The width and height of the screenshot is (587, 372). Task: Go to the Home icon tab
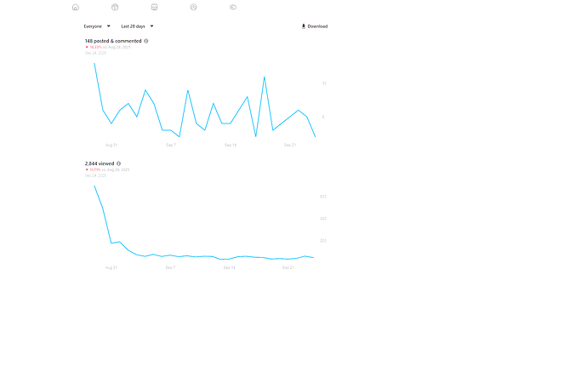(76, 7)
